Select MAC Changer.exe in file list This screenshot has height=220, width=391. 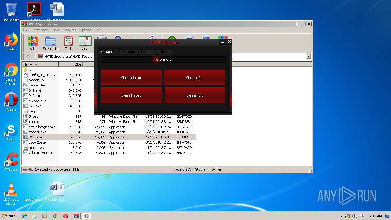click(x=42, y=127)
